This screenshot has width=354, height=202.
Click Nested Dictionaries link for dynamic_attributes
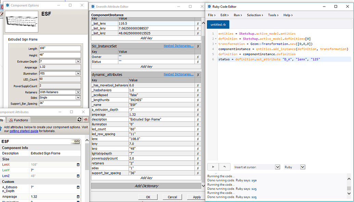point(178,74)
